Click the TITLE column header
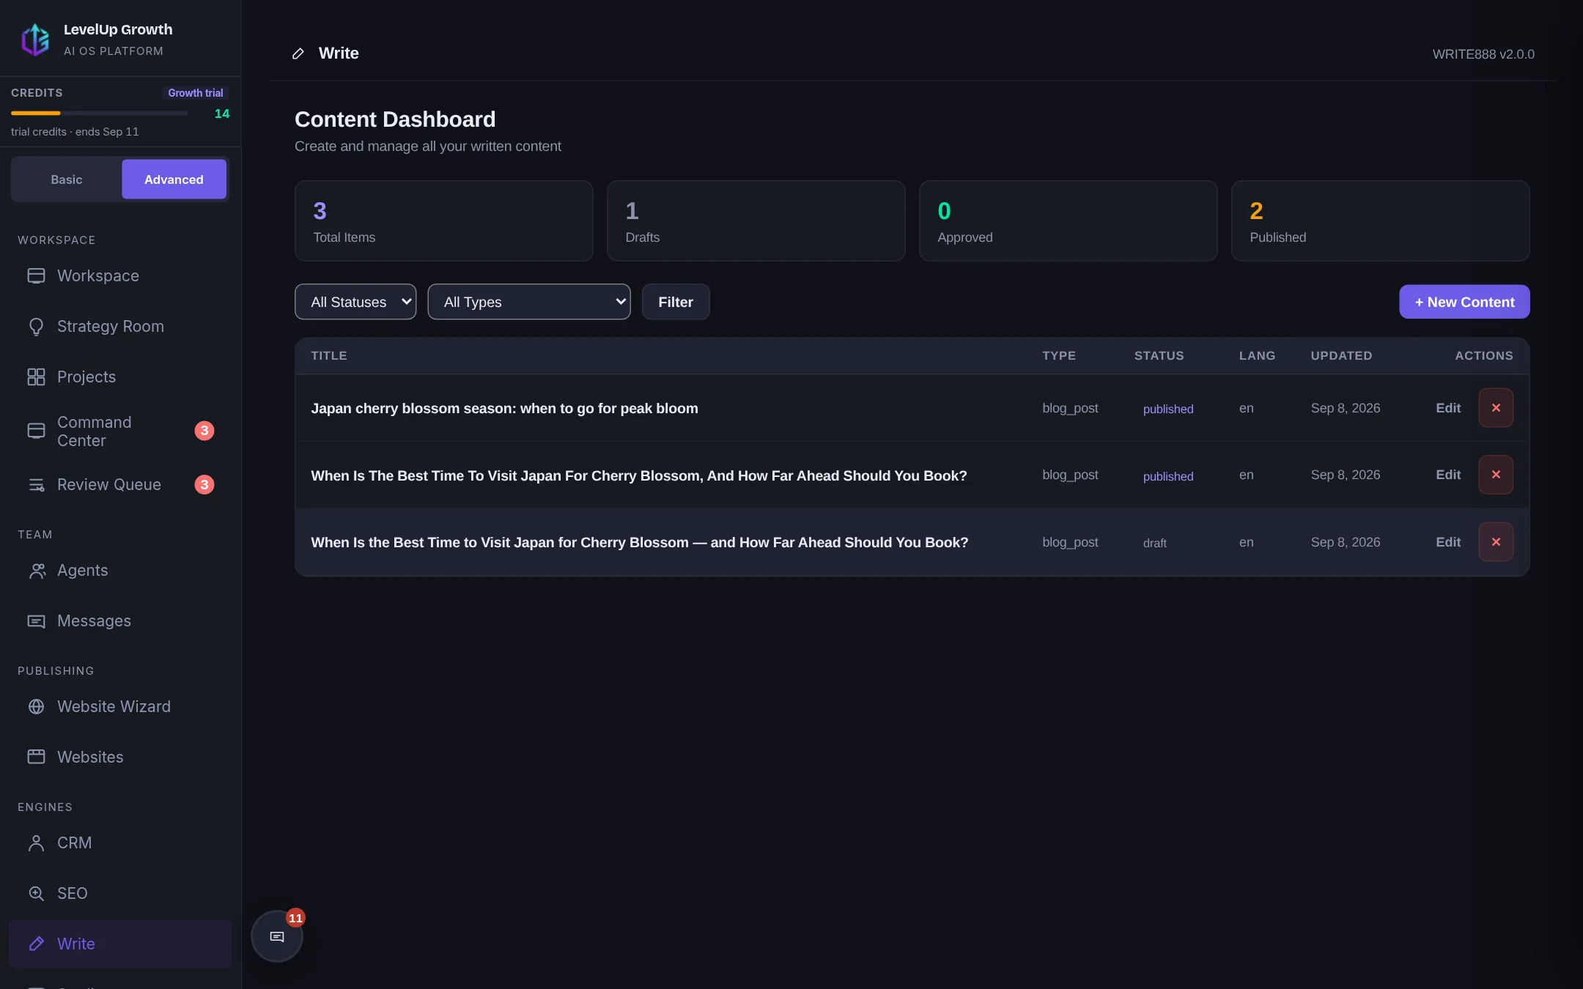Image resolution: width=1583 pixels, height=989 pixels. click(329, 356)
